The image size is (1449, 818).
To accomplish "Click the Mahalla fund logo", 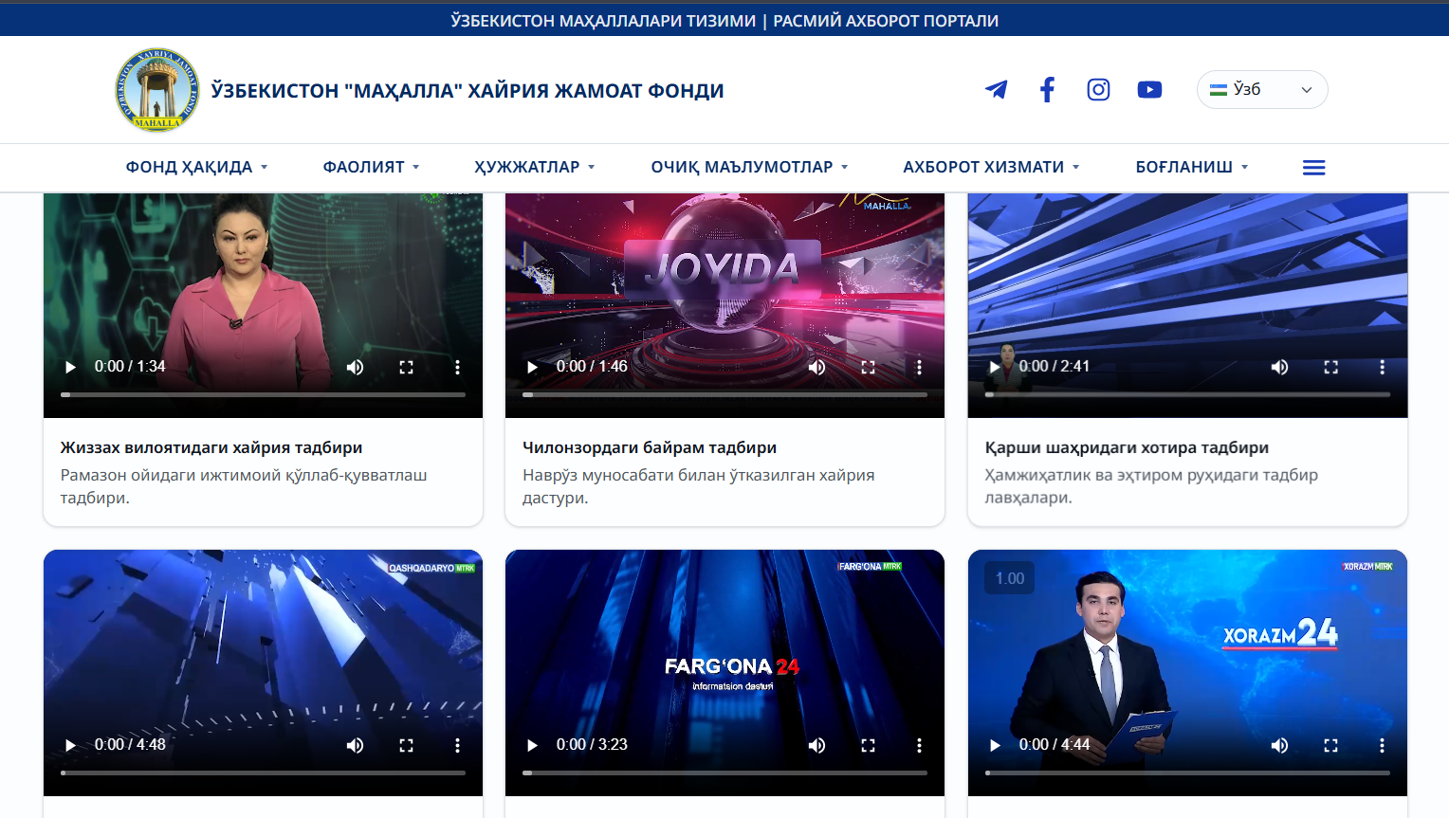I will [x=157, y=90].
